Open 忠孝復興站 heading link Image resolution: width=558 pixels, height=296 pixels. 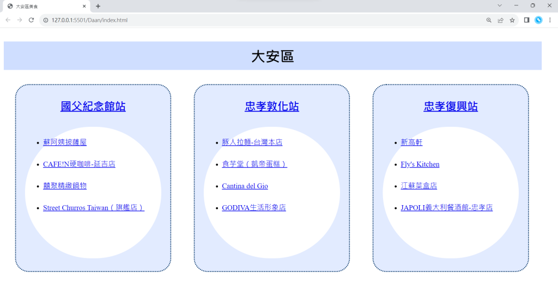click(x=451, y=106)
